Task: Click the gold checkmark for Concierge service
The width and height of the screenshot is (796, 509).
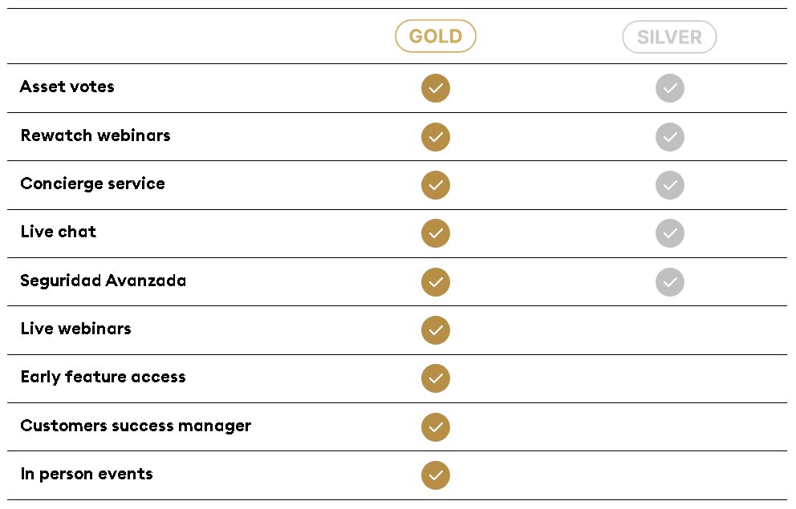Action: click(436, 185)
